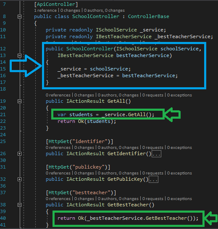
Task: Open '0 references' CodeLens above GetAll
Action: coord(58,95)
